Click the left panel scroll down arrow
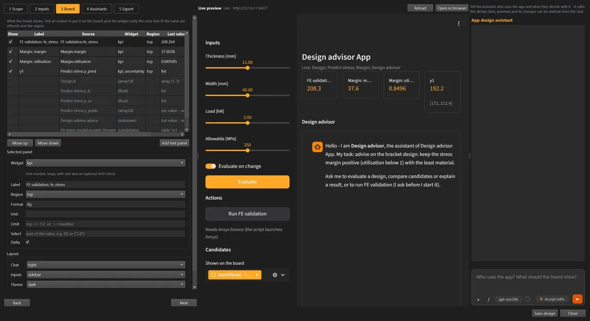This screenshot has width=590, height=321. pyautogui.click(x=195, y=287)
